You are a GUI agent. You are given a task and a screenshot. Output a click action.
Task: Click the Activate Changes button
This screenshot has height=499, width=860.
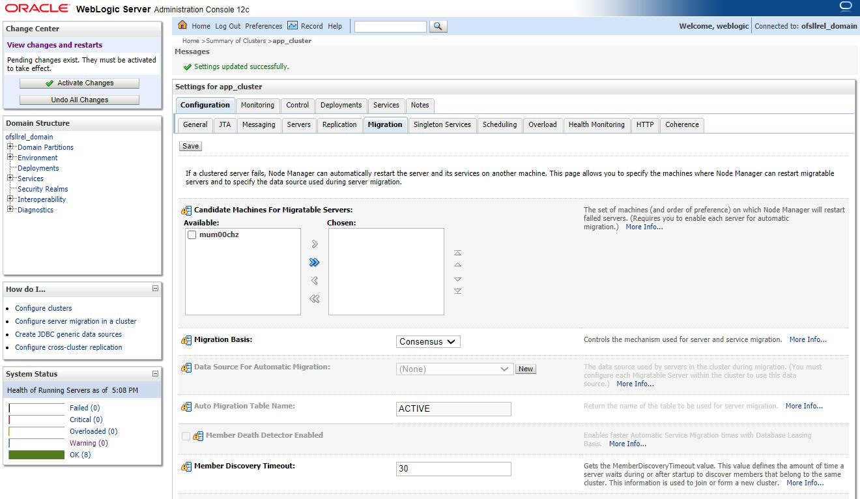click(x=79, y=83)
